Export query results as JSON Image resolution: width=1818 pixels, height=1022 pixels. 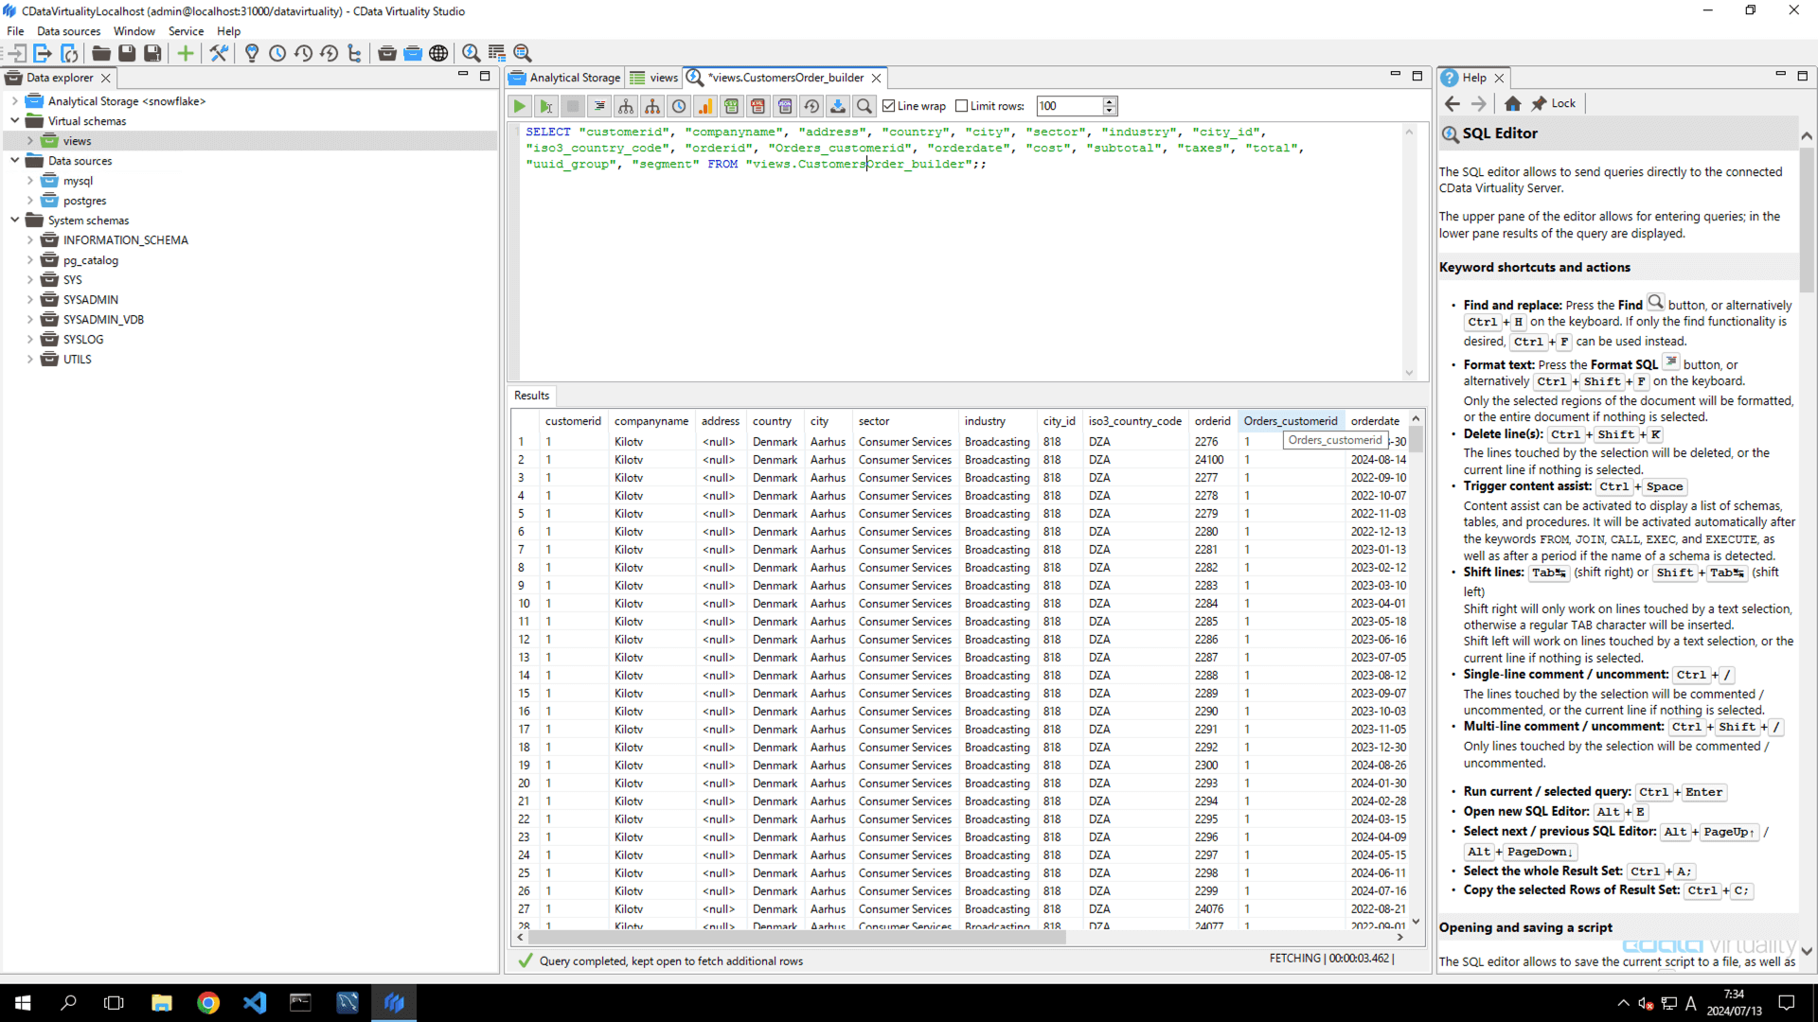click(x=785, y=106)
